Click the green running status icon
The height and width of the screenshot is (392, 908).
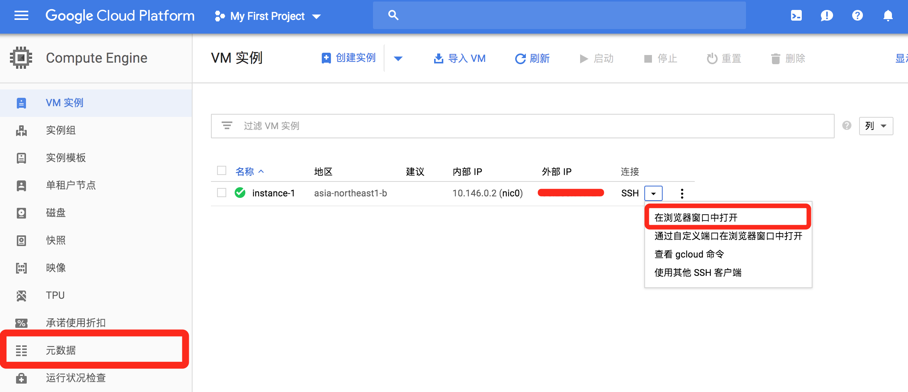240,193
